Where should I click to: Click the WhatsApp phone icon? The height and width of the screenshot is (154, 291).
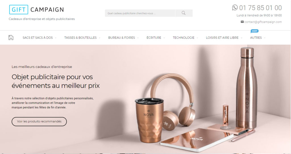tap(235, 7)
